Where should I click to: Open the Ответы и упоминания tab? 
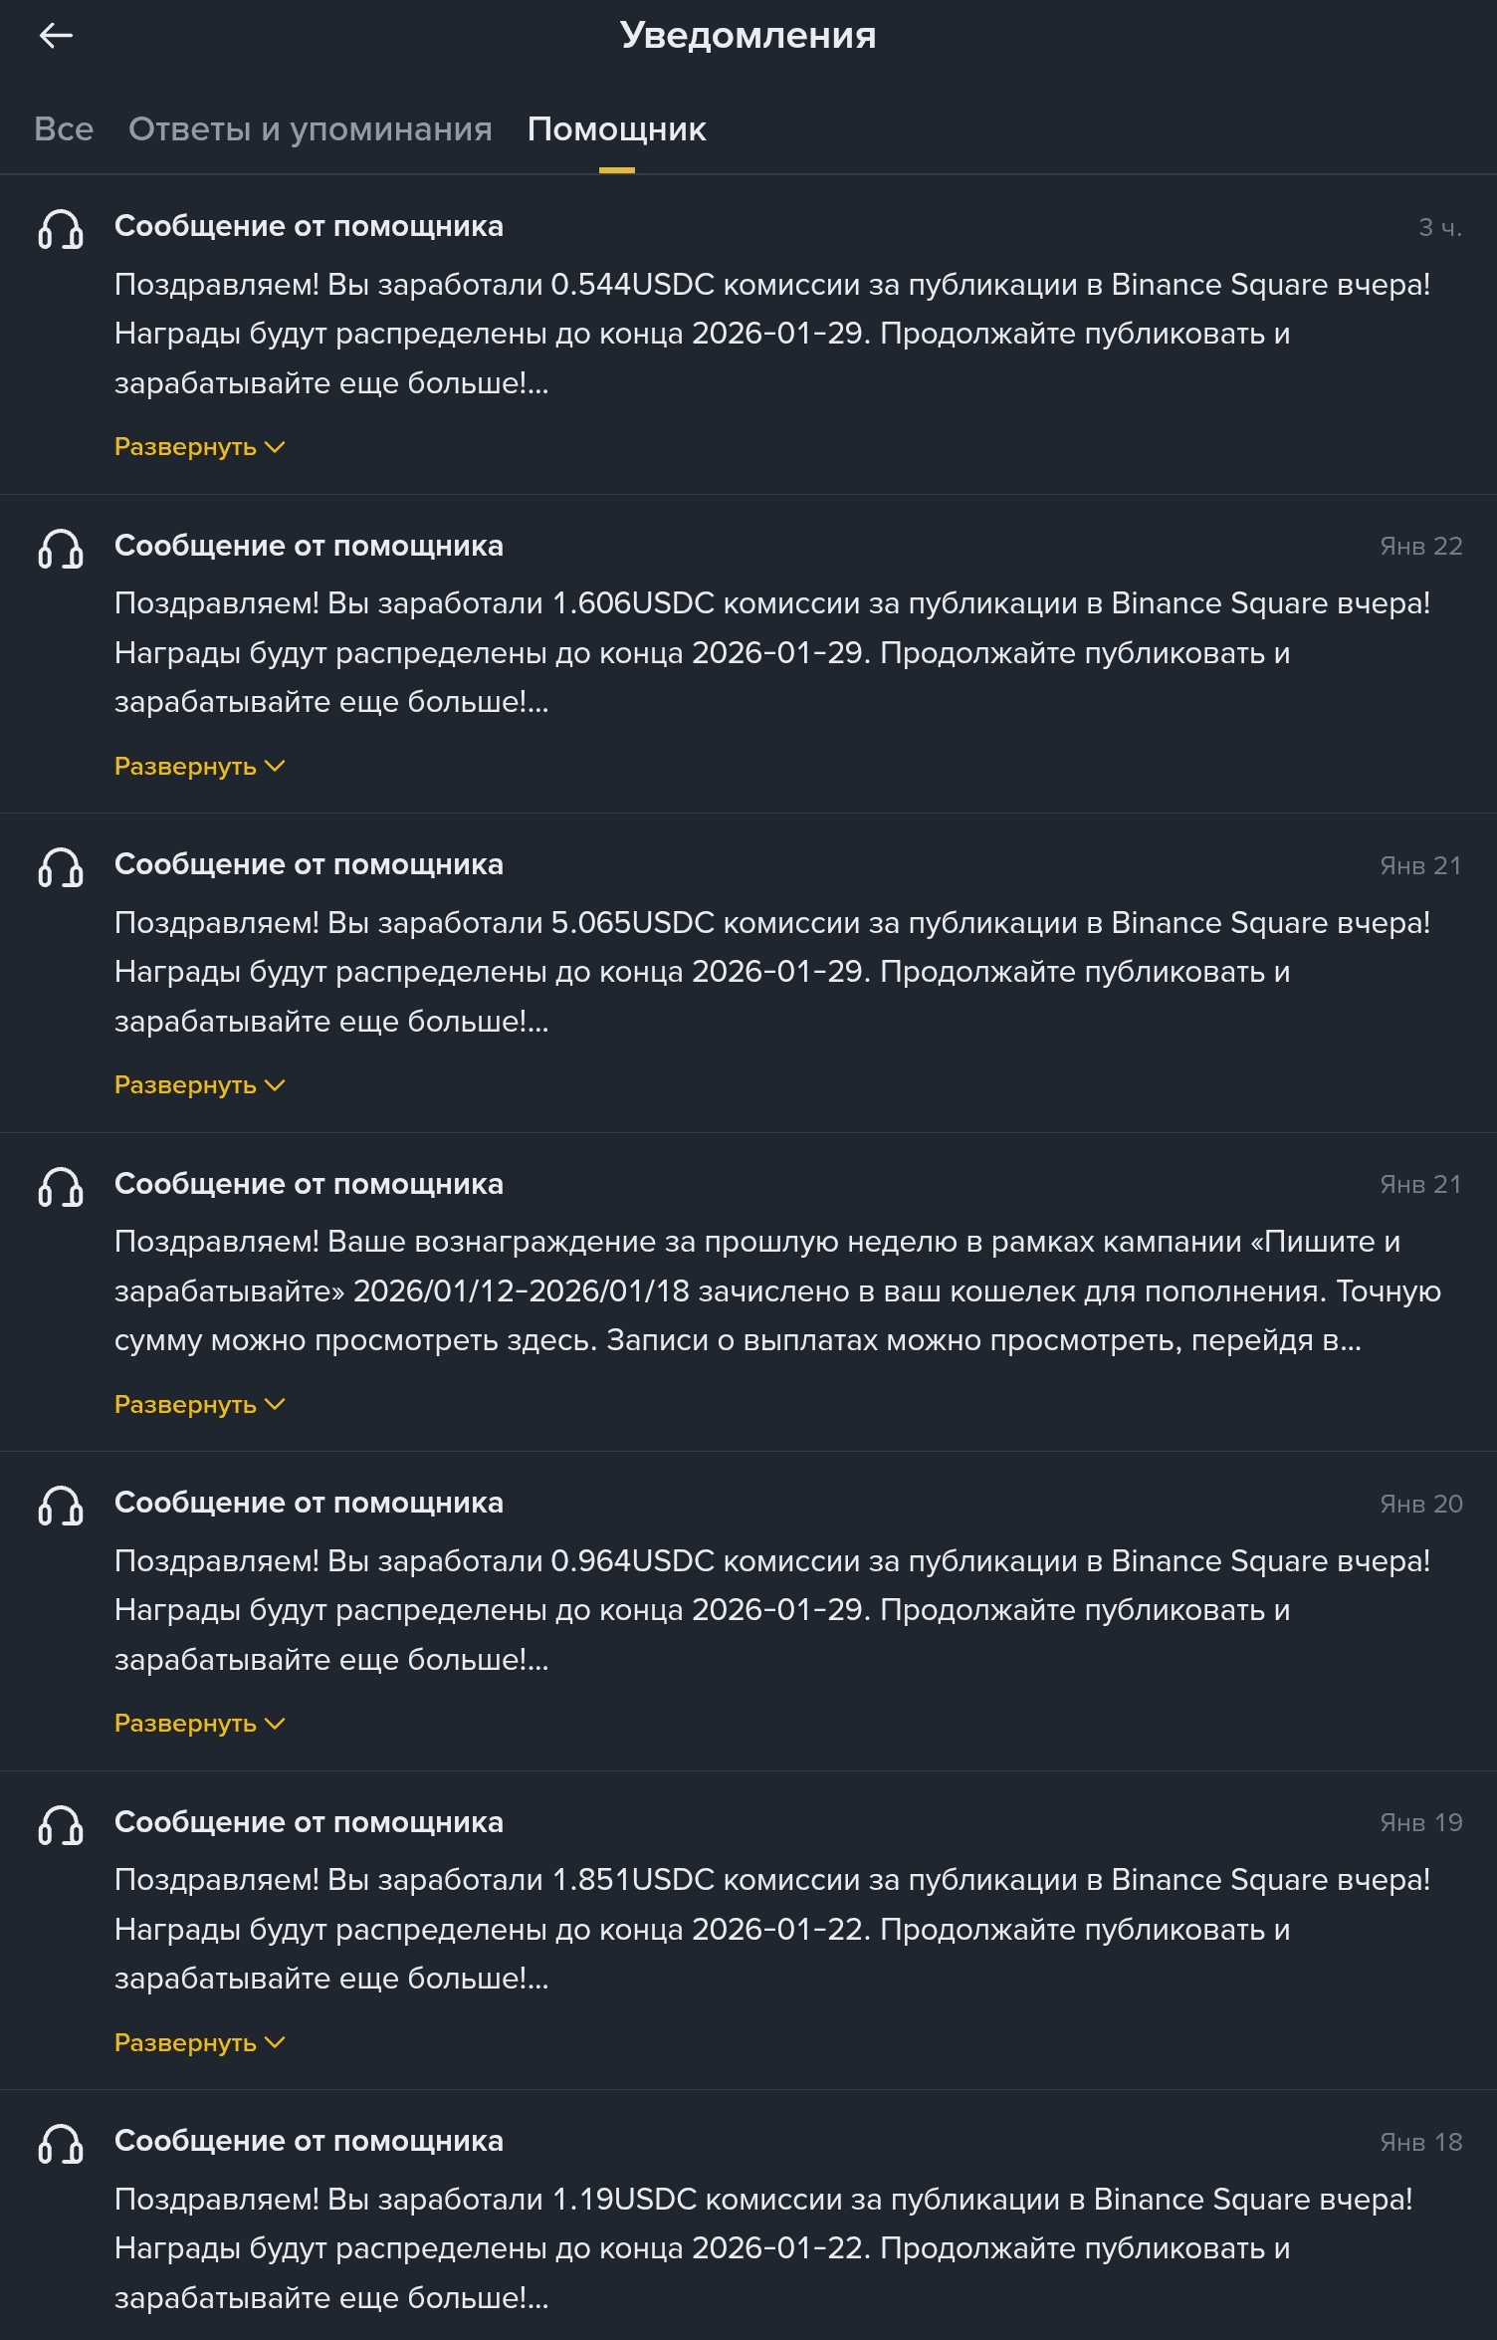(x=310, y=129)
